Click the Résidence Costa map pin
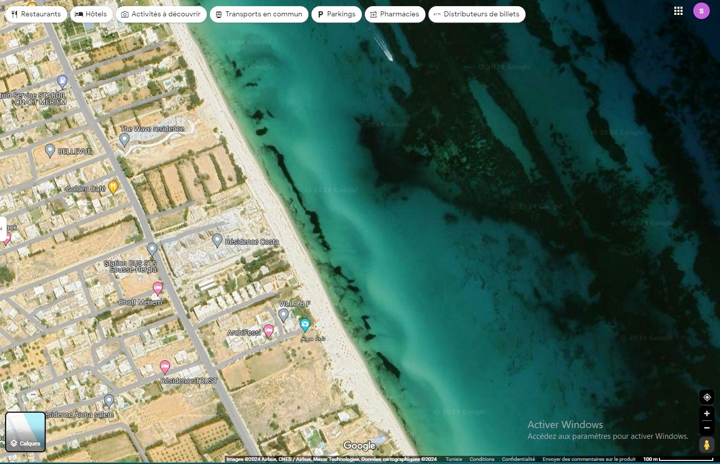The image size is (720, 464). coord(218,240)
